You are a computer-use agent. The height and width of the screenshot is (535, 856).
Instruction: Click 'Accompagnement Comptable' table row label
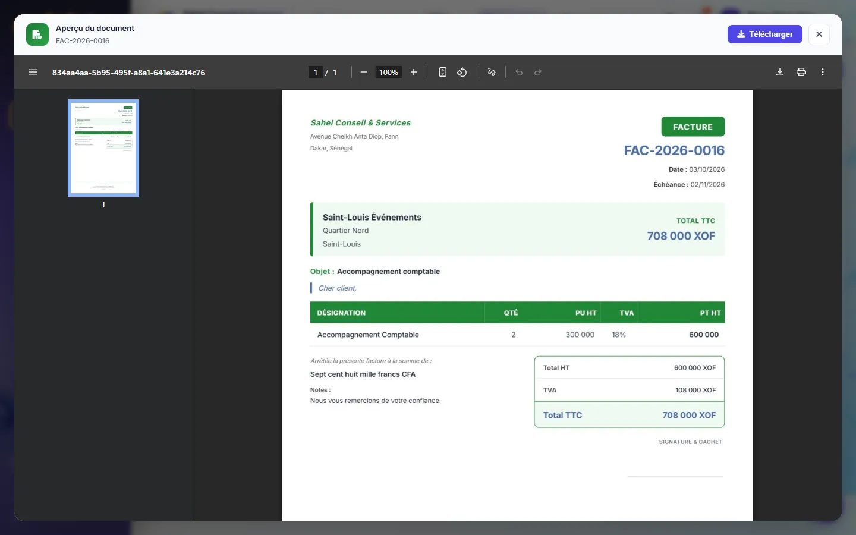point(368,335)
